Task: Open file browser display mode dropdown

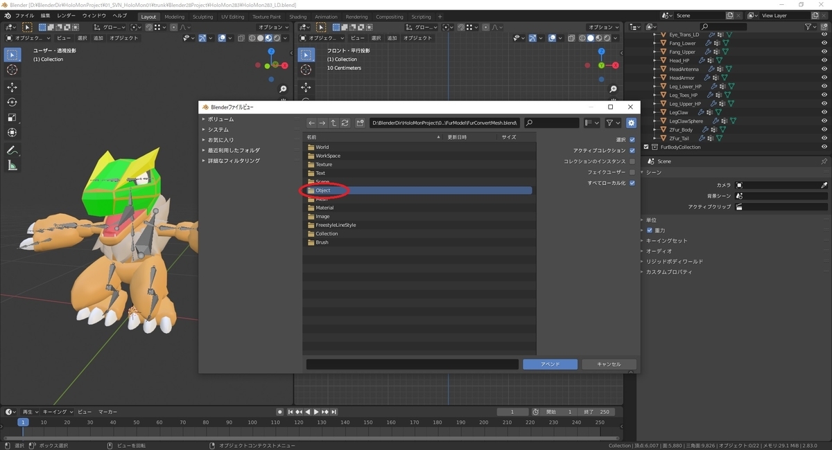Action: click(591, 123)
